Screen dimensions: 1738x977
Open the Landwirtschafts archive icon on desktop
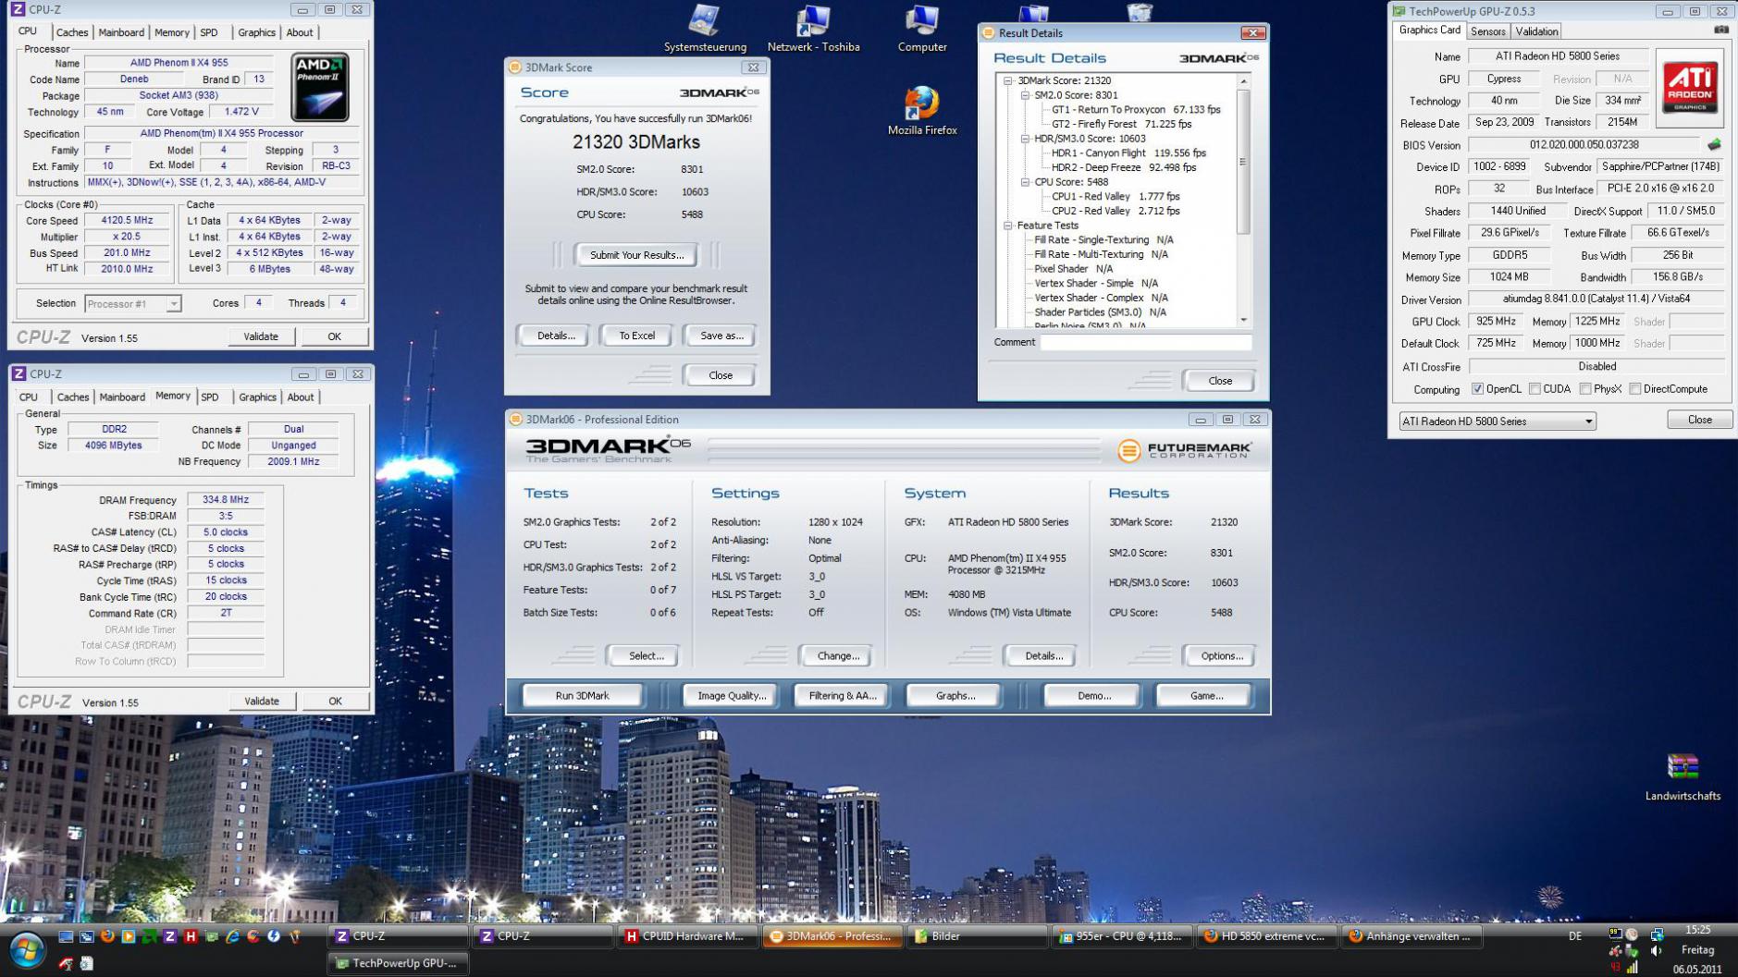pyautogui.click(x=1683, y=776)
